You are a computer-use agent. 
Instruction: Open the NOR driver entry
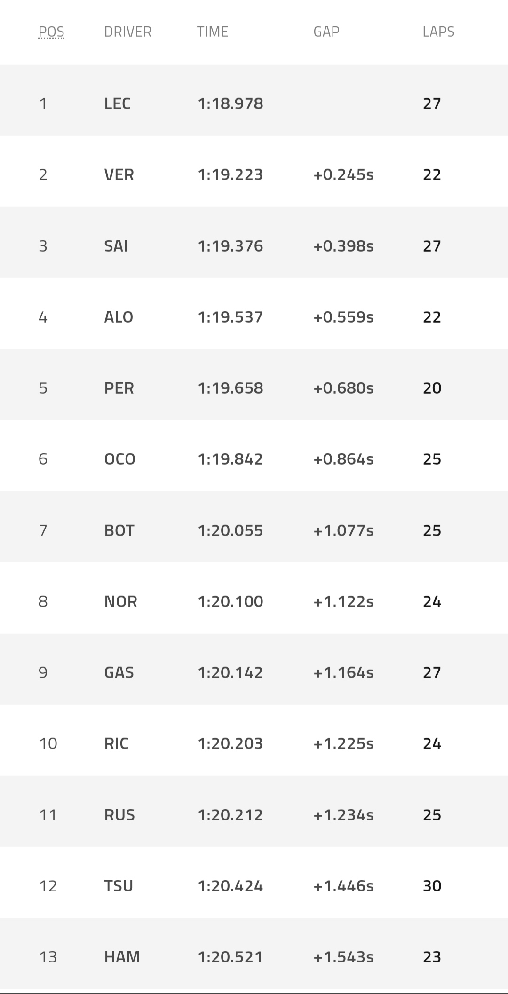point(120,601)
